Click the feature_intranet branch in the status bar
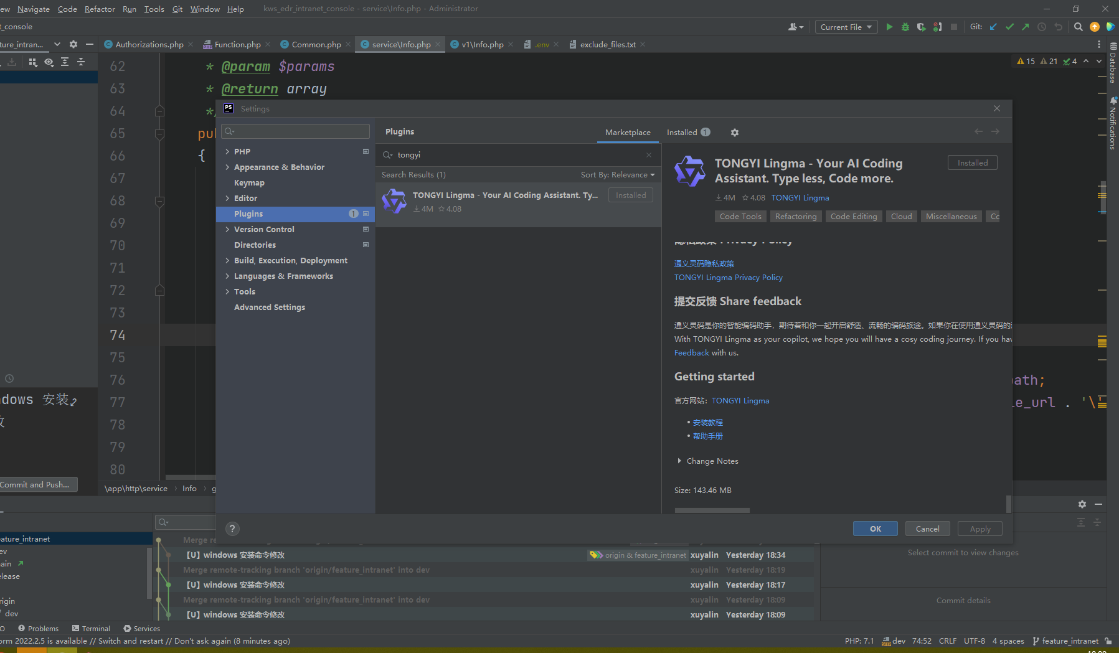 click(x=1065, y=641)
